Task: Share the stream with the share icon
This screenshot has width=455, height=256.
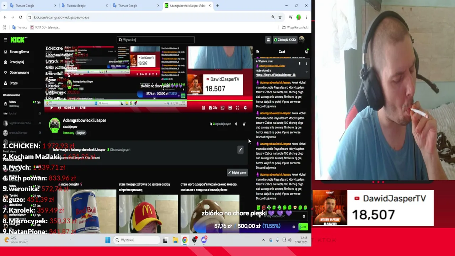Action: coord(236,124)
